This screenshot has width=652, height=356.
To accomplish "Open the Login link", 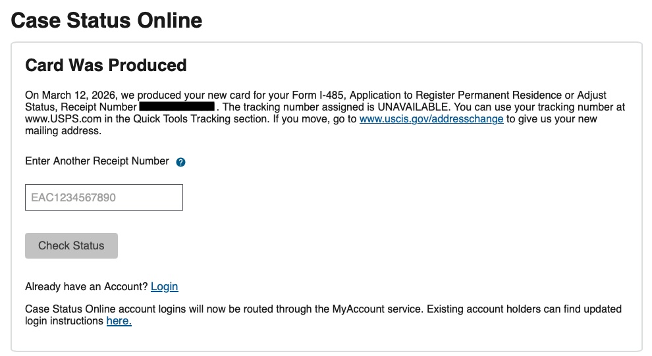I will point(165,287).
